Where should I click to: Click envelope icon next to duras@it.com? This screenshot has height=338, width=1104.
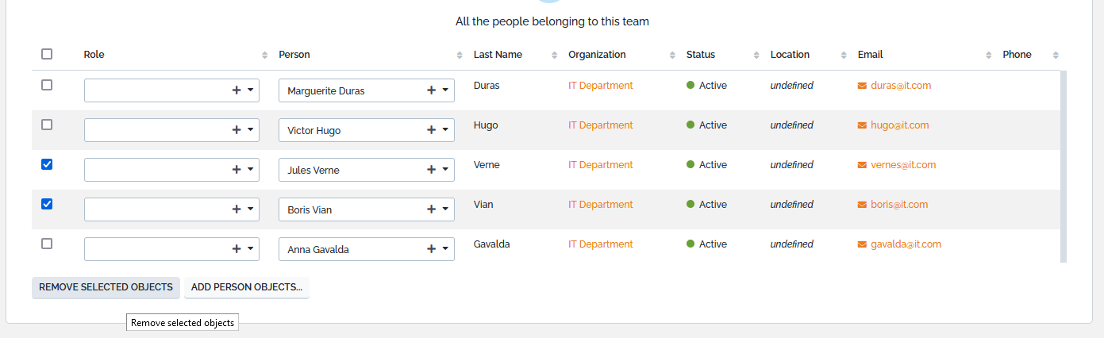point(862,86)
